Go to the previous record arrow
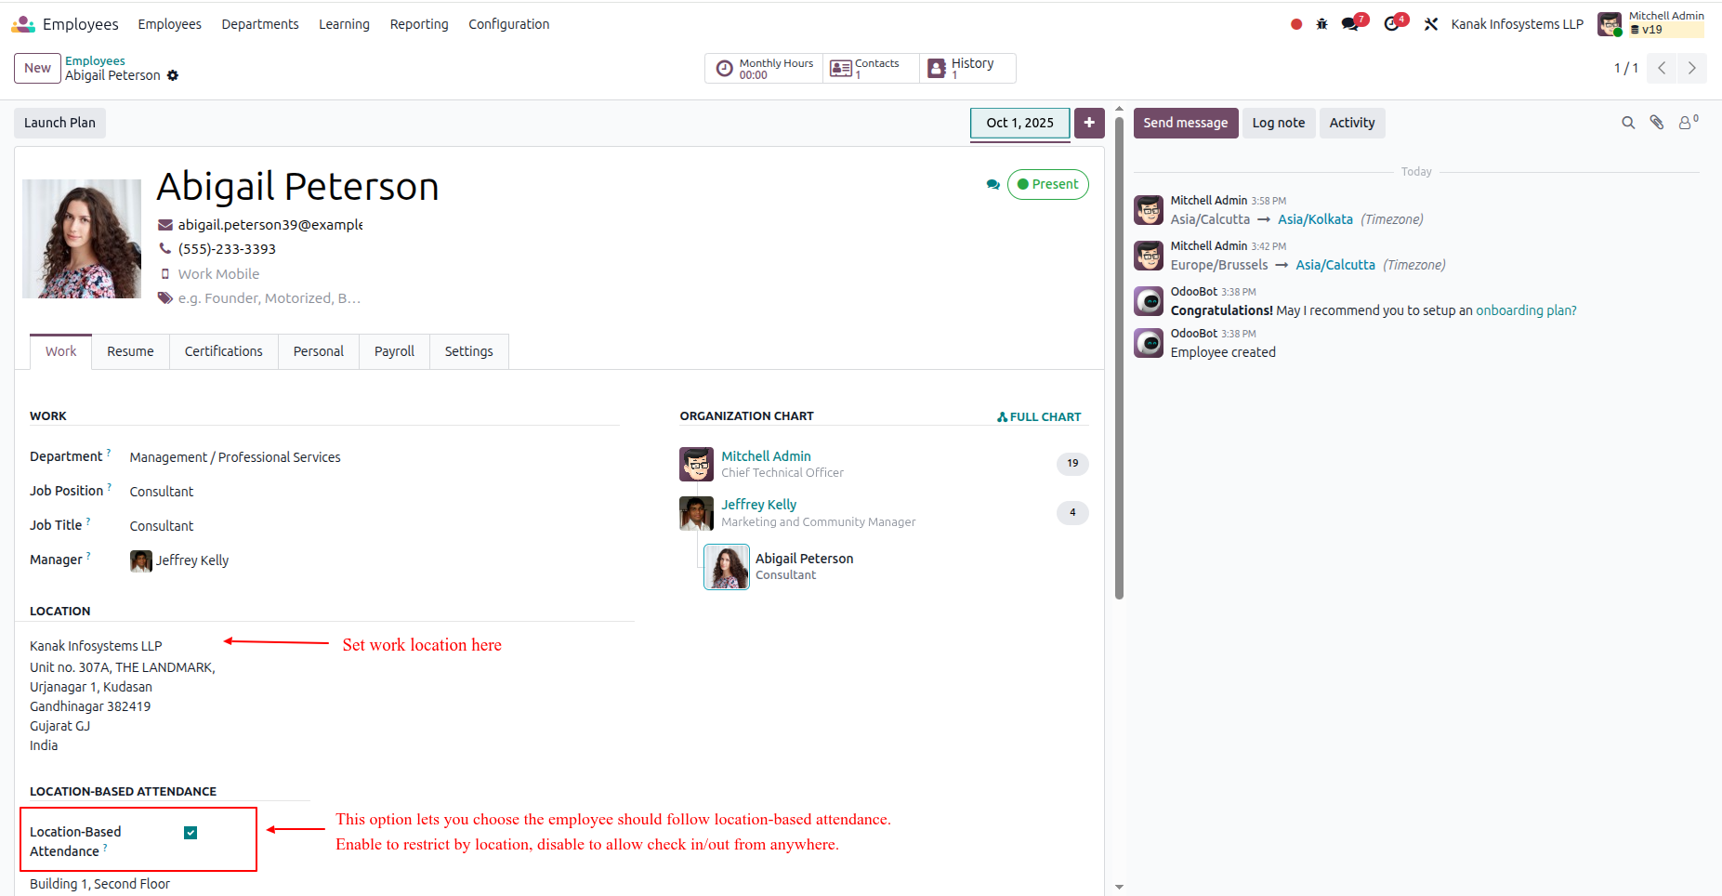Screen dimensions: 1722x896 coord(1662,68)
